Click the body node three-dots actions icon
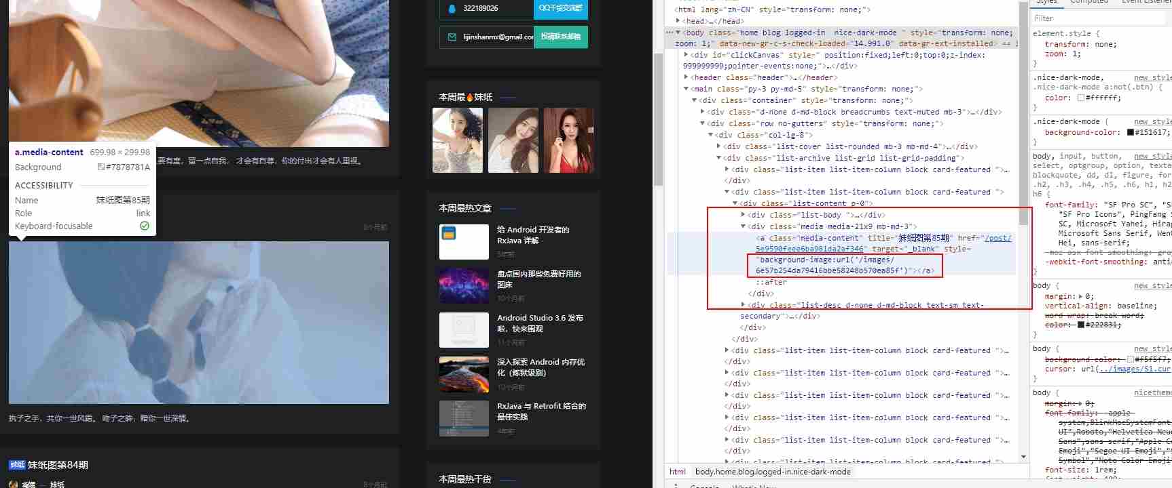The width and height of the screenshot is (1172, 488). [x=670, y=33]
